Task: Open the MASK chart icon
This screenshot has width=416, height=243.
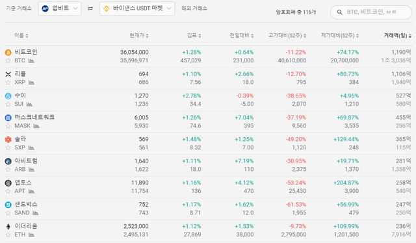Action: pos(36,126)
